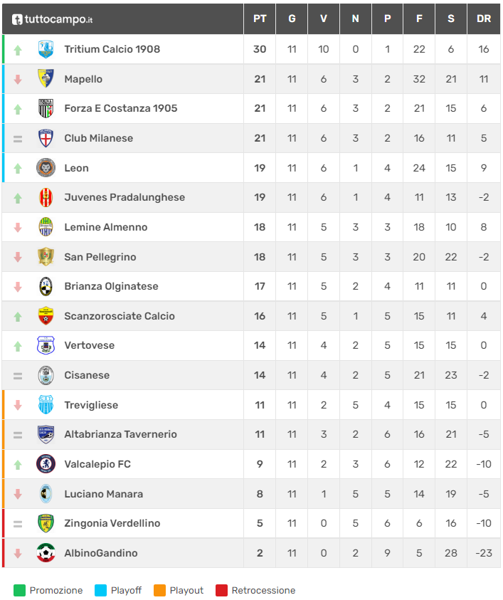Click the Leon lion crest icon
The image size is (503, 600).
pos(46,168)
